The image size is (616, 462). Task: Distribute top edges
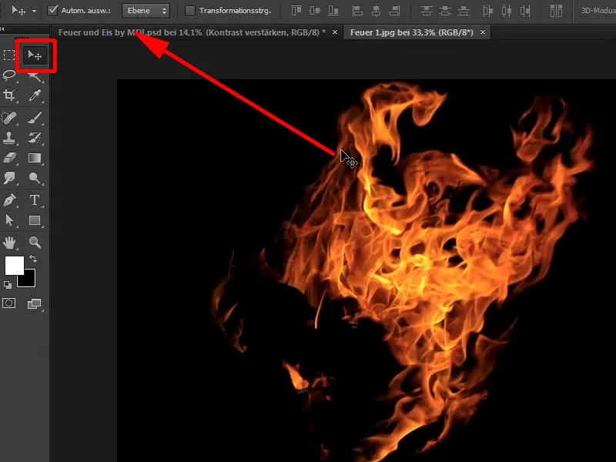click(x=427, y=11)
